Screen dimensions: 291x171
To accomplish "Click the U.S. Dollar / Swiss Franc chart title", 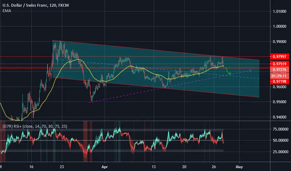I will [x=36, y=5].
